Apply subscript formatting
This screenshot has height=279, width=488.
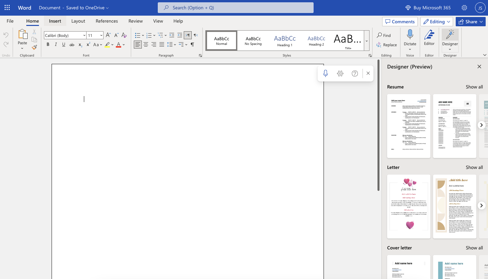click(80, 45)
